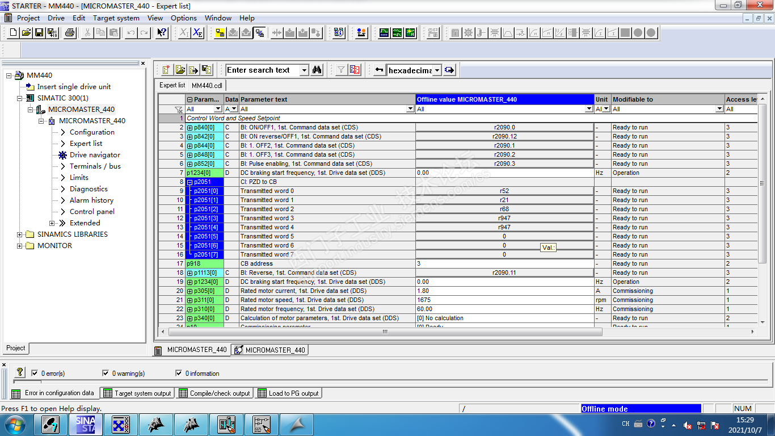Image resolution: width=775 pixels, height=436 pixels.
Task: Click the New project toolbar icon
Action: (x=14, y=33)
